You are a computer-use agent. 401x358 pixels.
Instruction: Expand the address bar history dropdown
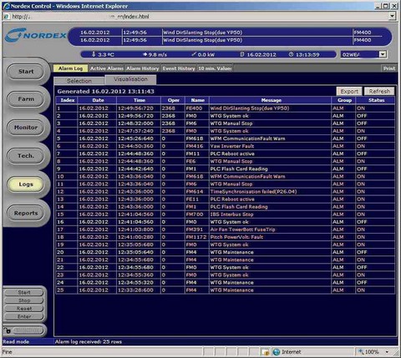[x=392, y=17]
